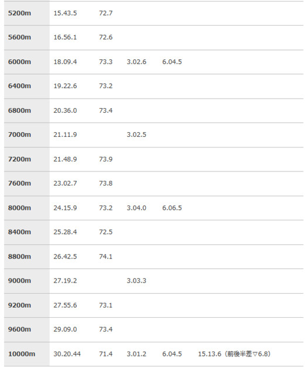The image size is (307, 370).
Task: Click the 25.28.4 cumulative time
Action: coord(65,232)
